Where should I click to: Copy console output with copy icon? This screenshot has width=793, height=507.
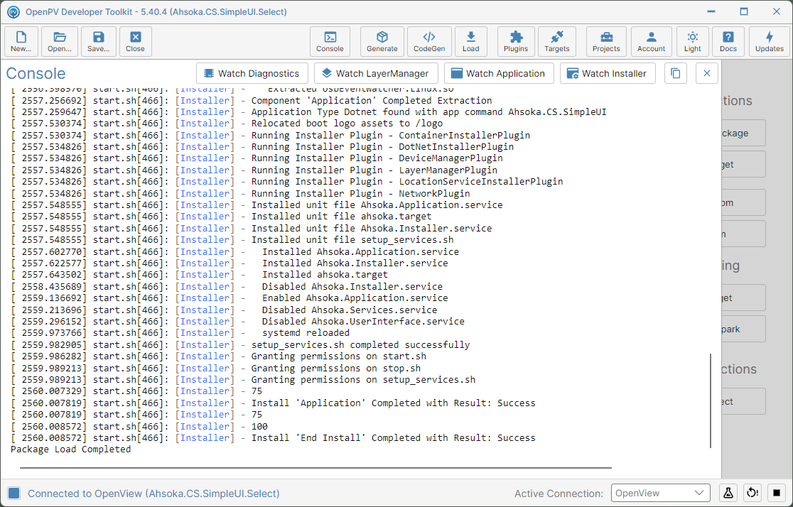[675, 73]
